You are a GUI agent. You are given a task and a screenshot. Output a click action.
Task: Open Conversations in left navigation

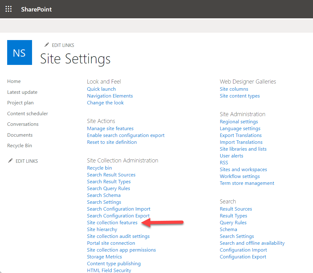coord(23,124)
